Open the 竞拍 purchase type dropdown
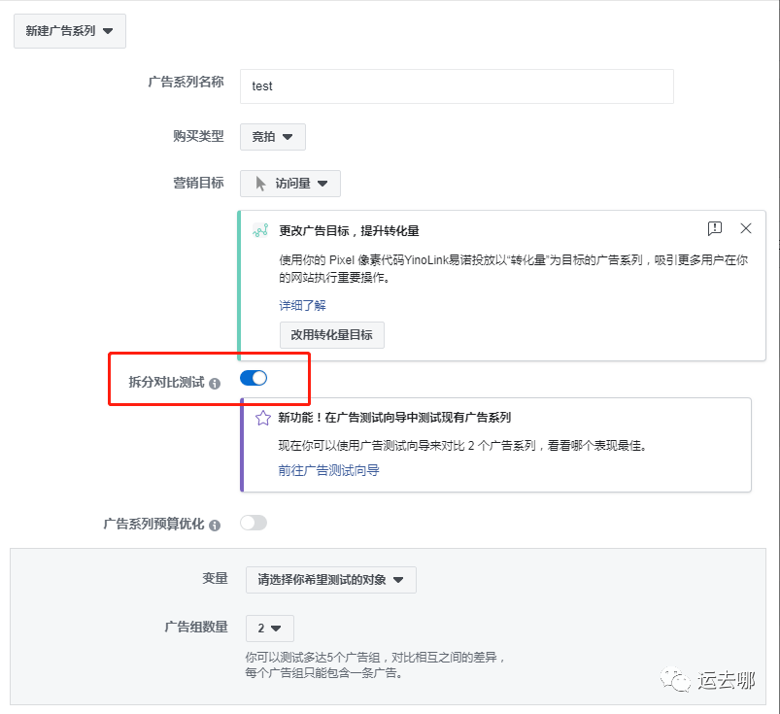Screen dimensions: 780x714 273,137
